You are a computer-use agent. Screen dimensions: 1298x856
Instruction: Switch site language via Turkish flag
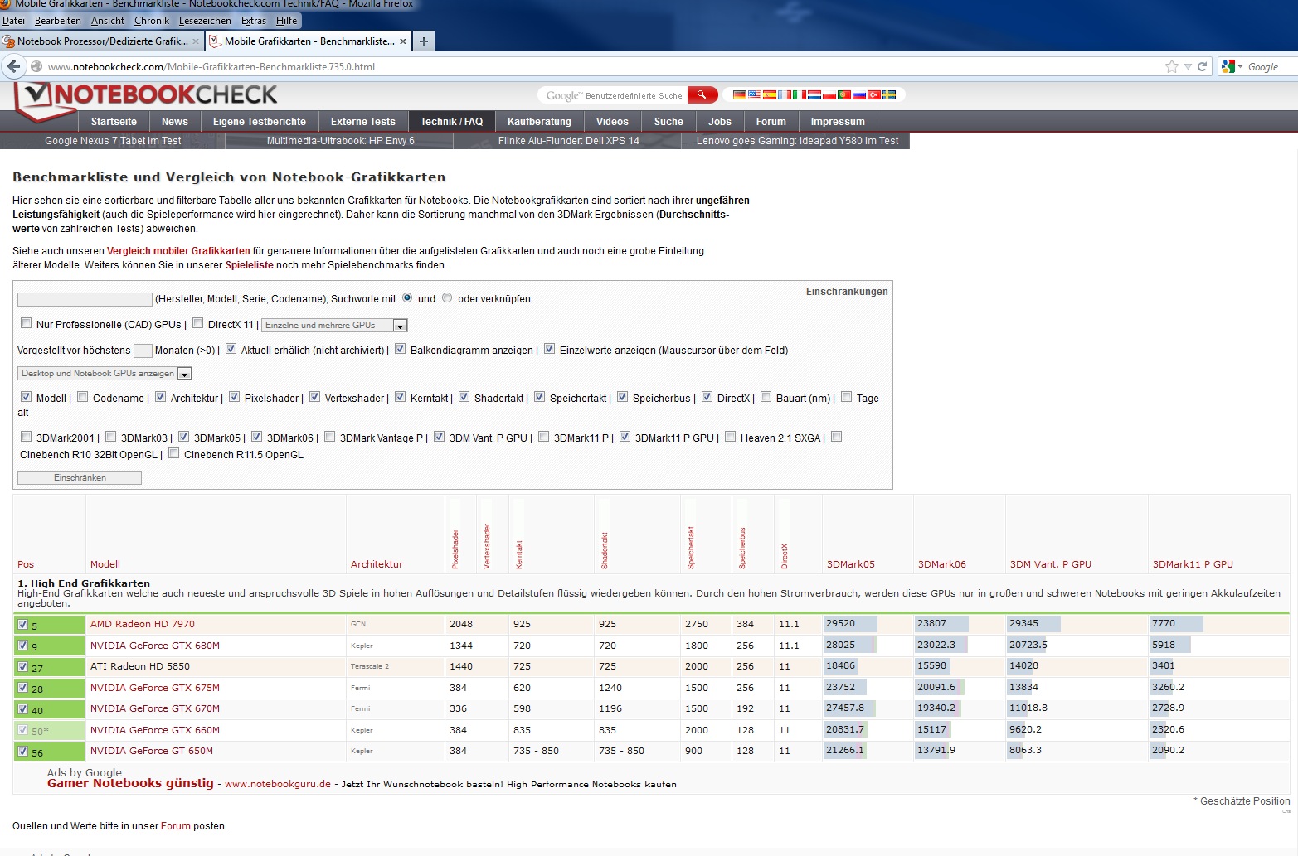click(x=874, y=94)
